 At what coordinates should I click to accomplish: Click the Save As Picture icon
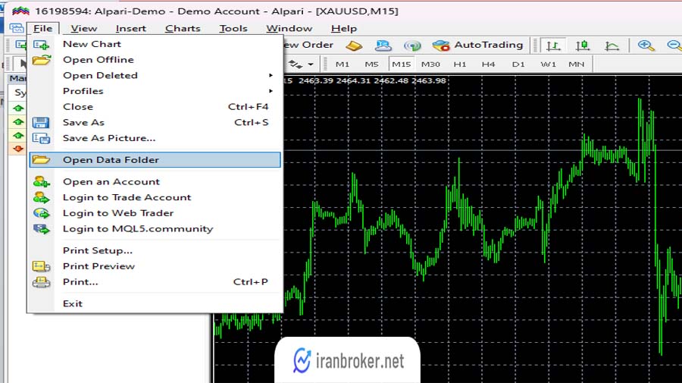[x=42, y=138]
